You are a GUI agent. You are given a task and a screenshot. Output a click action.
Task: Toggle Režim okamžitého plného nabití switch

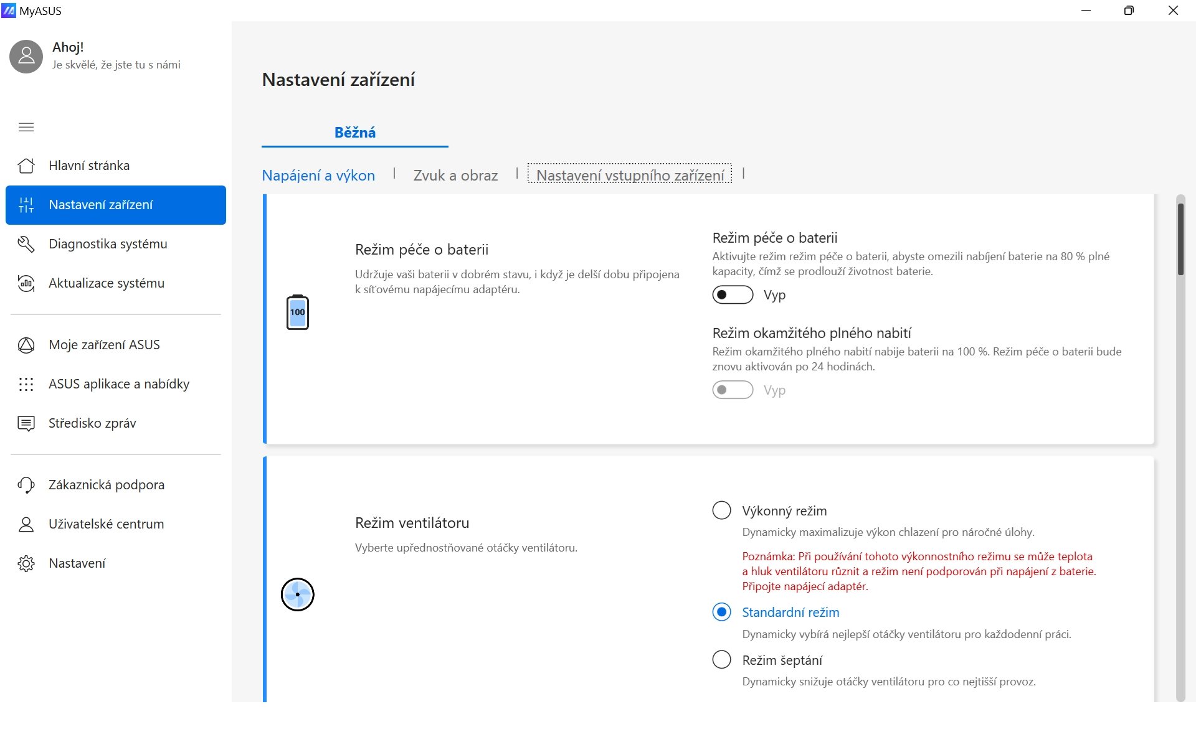tap(733, 390)
